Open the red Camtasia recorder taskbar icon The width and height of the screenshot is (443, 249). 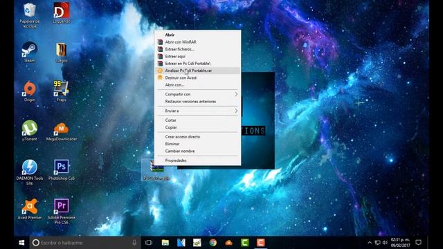[260, 243]
